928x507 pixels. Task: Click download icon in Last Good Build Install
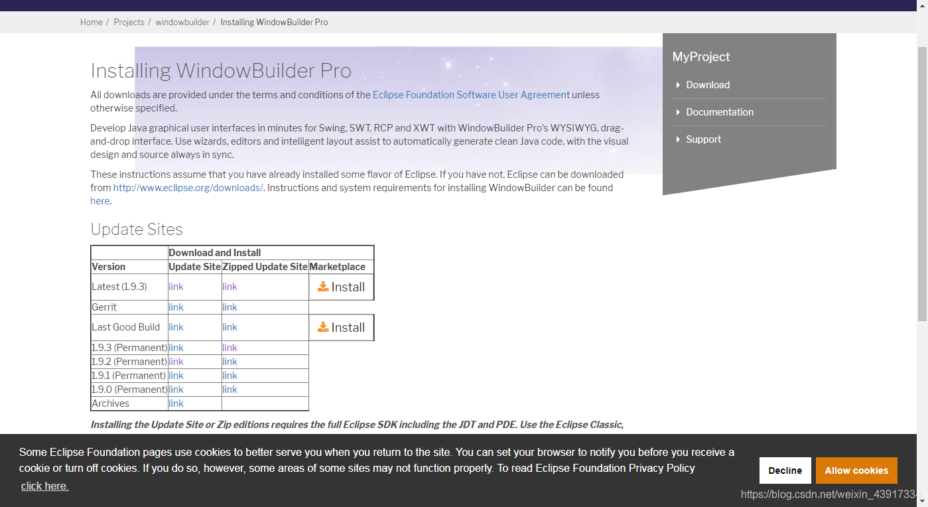[323, 326]
